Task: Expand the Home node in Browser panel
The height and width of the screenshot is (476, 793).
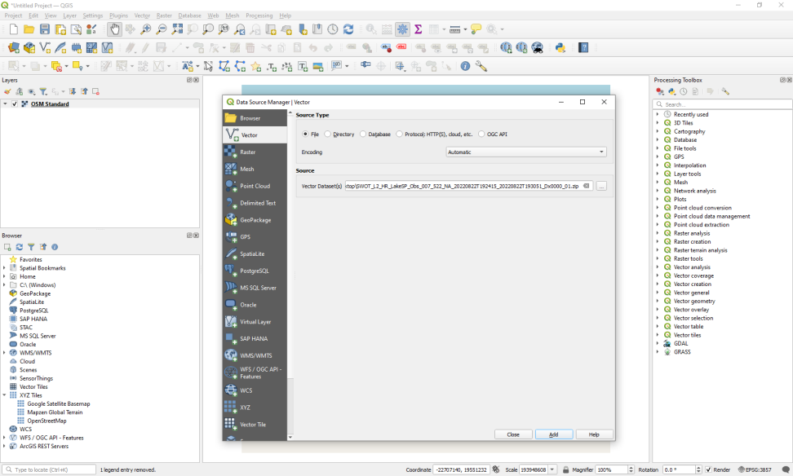Action: [x=5, y=276]
